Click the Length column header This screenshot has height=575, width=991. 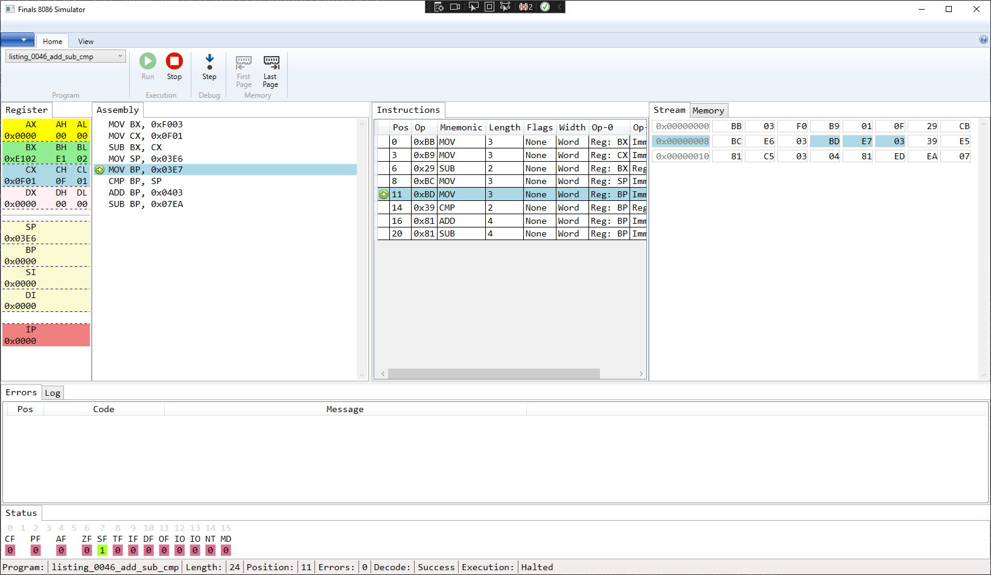click(505, 127)
